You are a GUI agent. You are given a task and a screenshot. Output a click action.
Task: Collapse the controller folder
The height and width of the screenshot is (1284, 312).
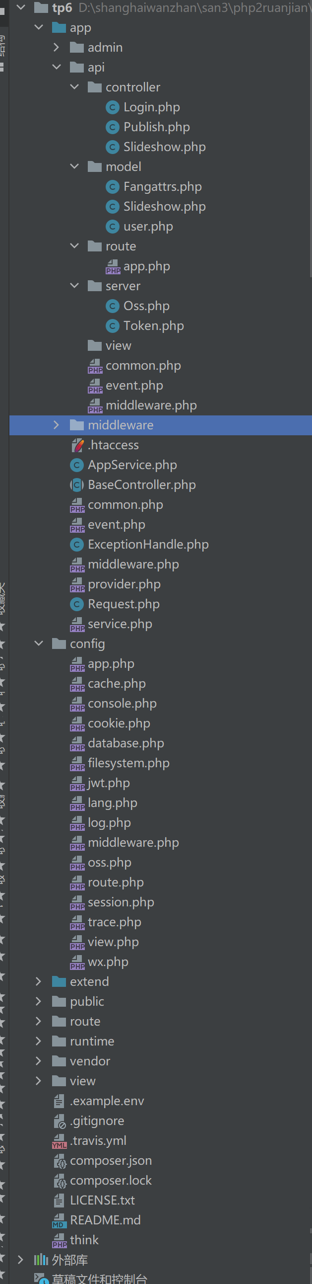coord(74,87)
